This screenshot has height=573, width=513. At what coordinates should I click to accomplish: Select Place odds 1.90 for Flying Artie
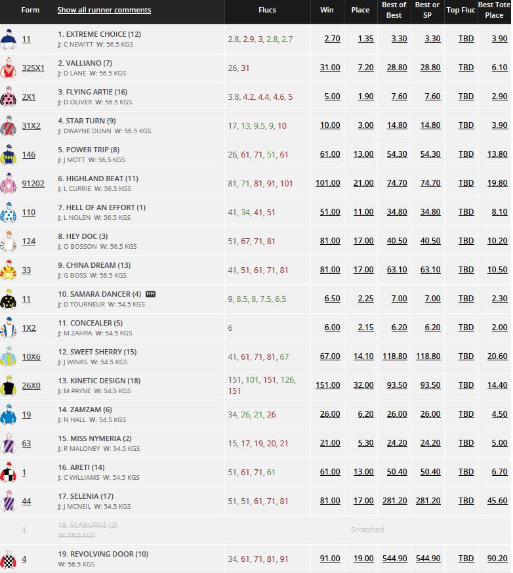365,97
